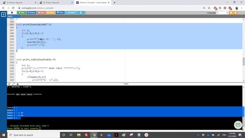Screen dimensions: 245x138
Task: Start the Debug session
Action: pyautogui.click(x=31, y=13)
